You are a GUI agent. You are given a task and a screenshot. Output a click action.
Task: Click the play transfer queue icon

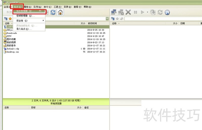(142, 12)
